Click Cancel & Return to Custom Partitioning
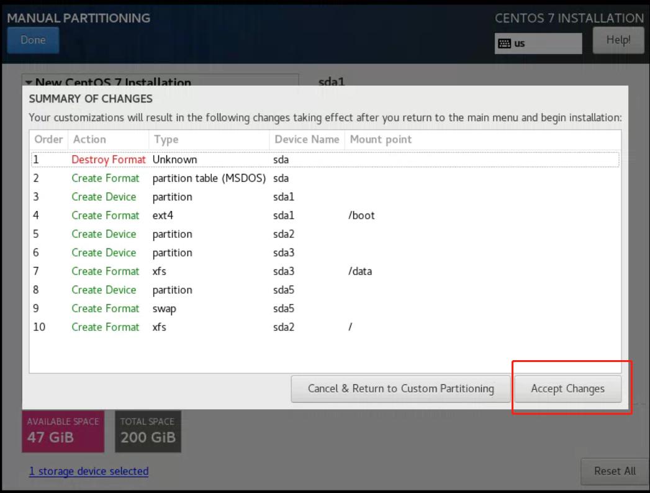 [x=400, y=389]
